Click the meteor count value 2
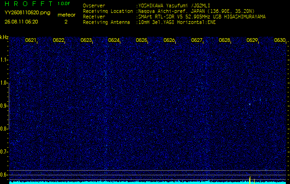290x184 pixels. pos(66,22)
